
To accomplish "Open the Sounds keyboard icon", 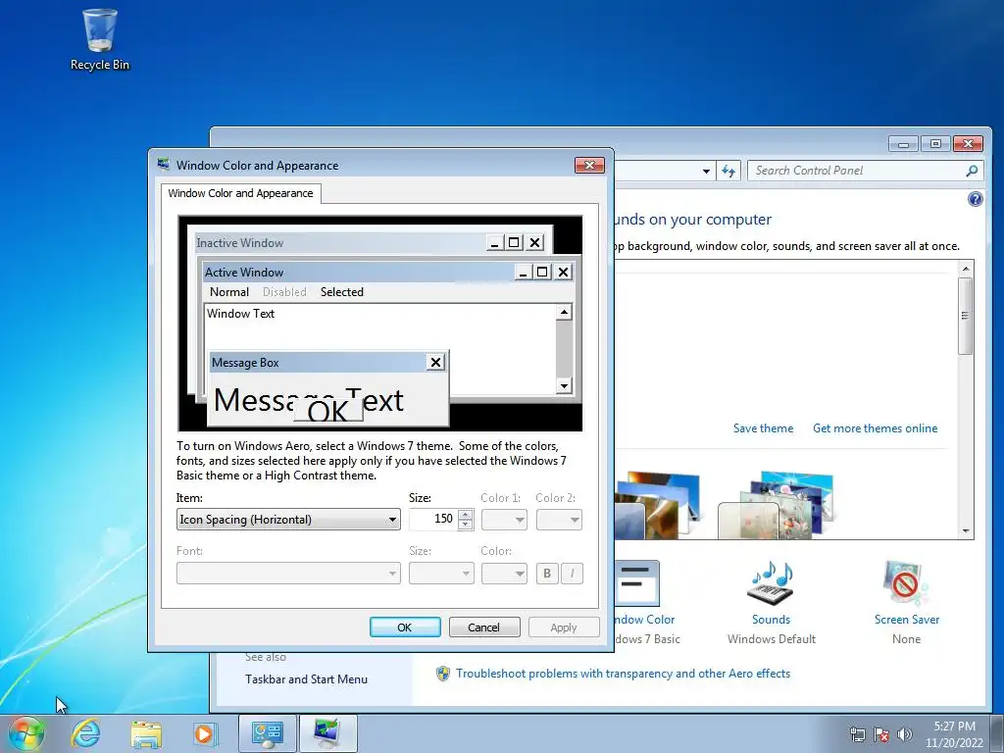I will point(771,582).
